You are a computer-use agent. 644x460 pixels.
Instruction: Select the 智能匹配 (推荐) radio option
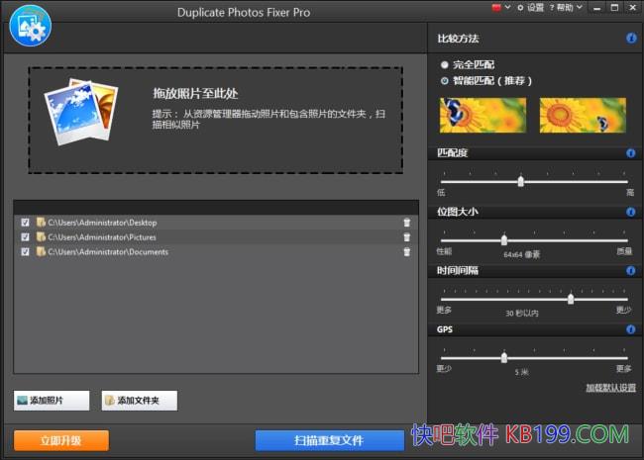(x=445, y=80)
